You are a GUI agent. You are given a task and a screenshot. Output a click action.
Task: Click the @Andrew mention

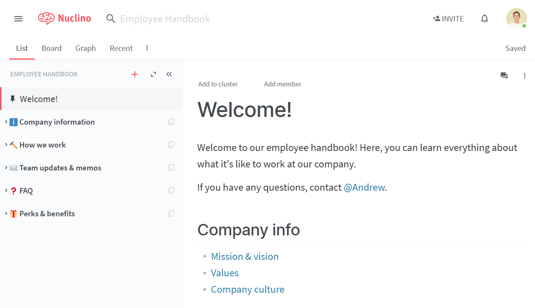click(364, 187)
